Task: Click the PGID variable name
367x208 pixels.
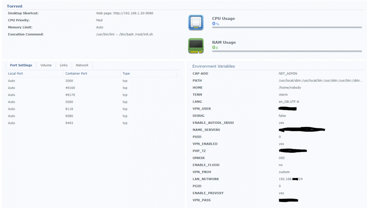Action: 197,186
